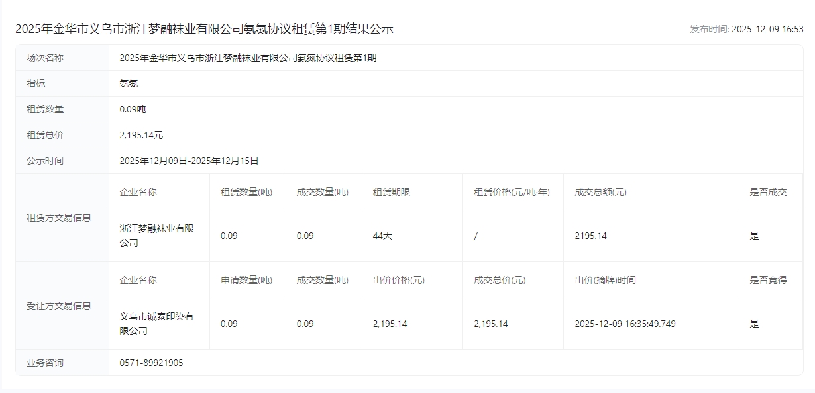
Task: Click the 2195.14 value under 成交总额
Action: click(x=590, y=236)
